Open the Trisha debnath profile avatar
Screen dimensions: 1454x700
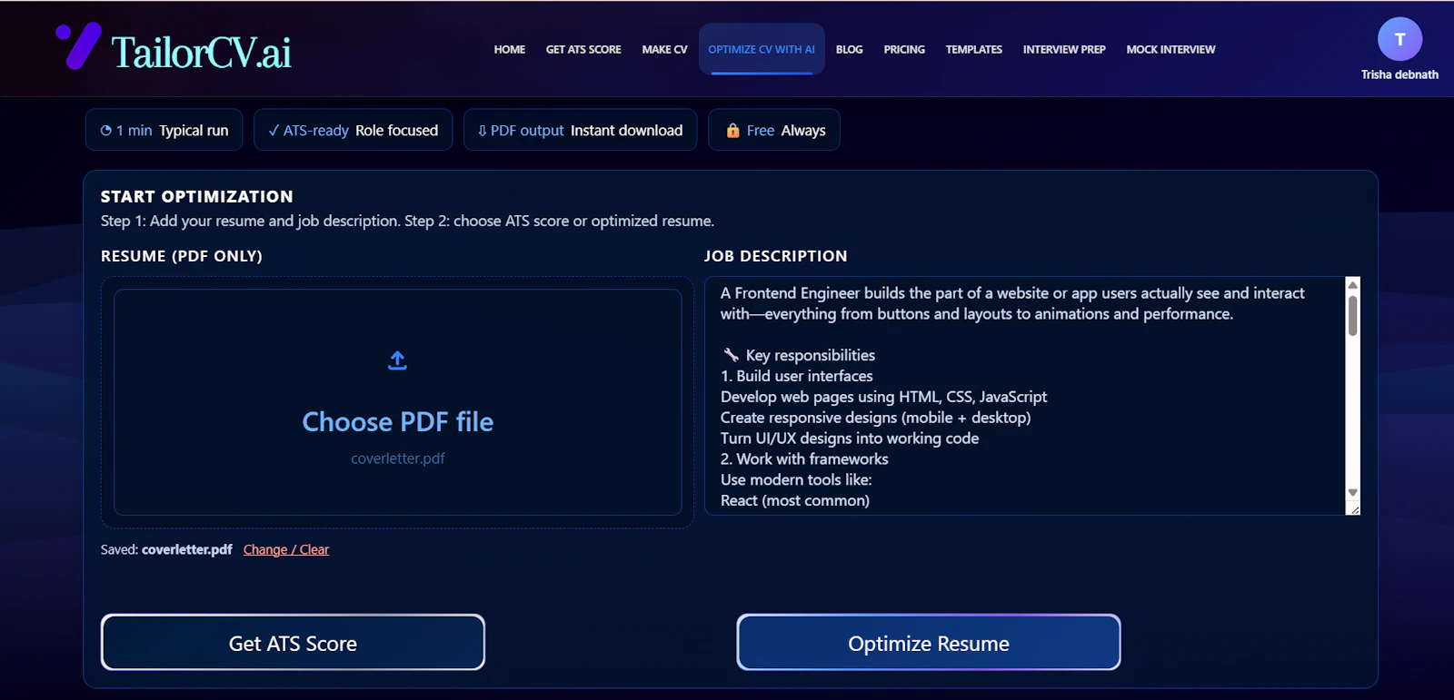click(1399, 39)
